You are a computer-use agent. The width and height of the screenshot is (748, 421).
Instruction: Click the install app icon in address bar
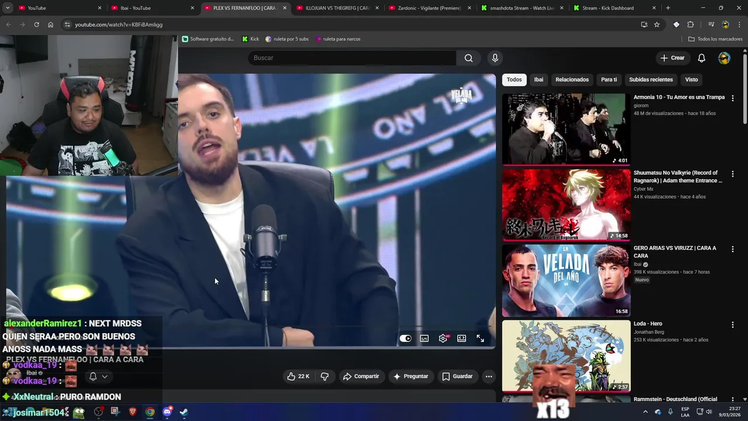pyautogui.click(x=644, y=25)
